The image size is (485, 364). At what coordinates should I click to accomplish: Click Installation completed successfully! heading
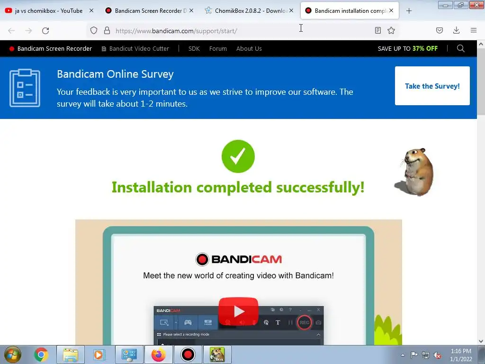(x=238, y=187)
